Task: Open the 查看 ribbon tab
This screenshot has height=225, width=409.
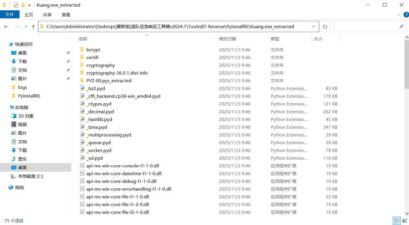Action: point(66,15)
